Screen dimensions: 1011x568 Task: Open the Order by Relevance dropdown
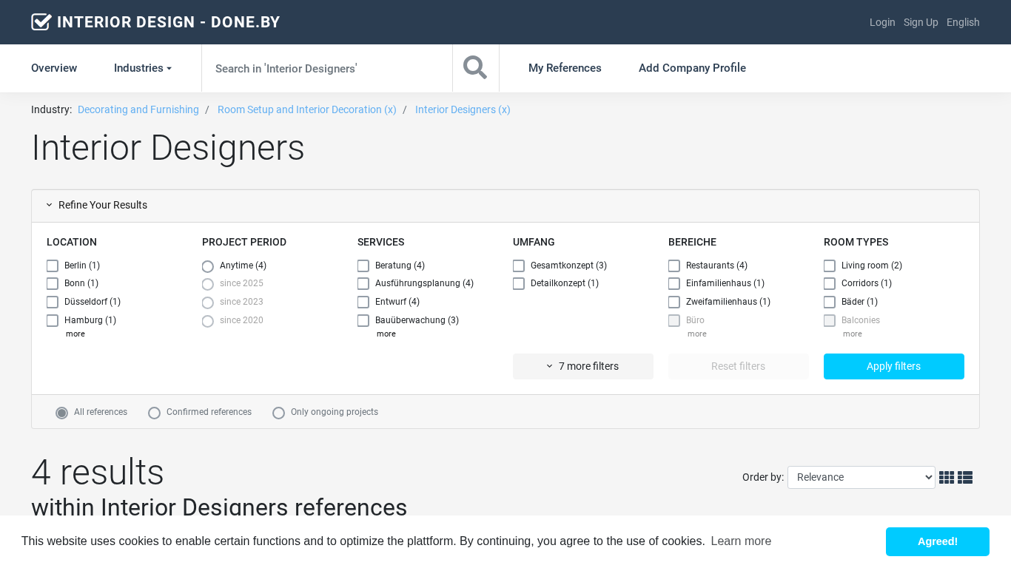[x=861, y=478]
